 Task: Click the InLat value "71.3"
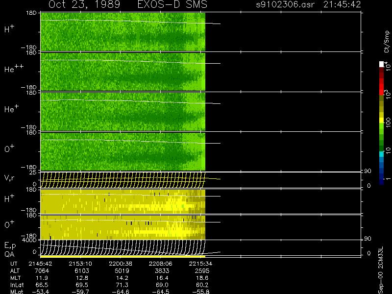122,285
